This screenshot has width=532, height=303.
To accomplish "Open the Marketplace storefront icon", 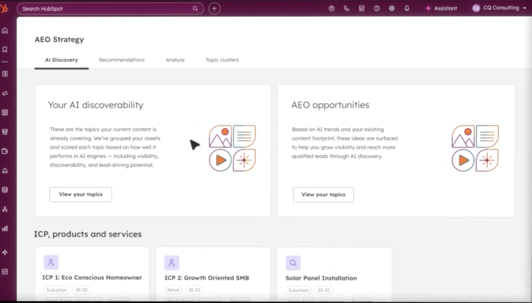I will point(362,8).
